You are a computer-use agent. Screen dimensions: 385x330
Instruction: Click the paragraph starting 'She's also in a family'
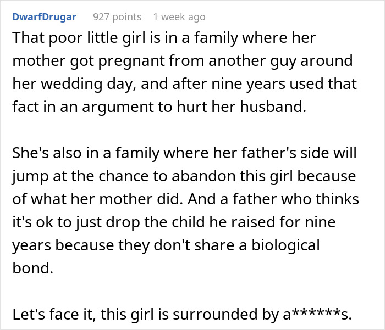pos(186,210)
